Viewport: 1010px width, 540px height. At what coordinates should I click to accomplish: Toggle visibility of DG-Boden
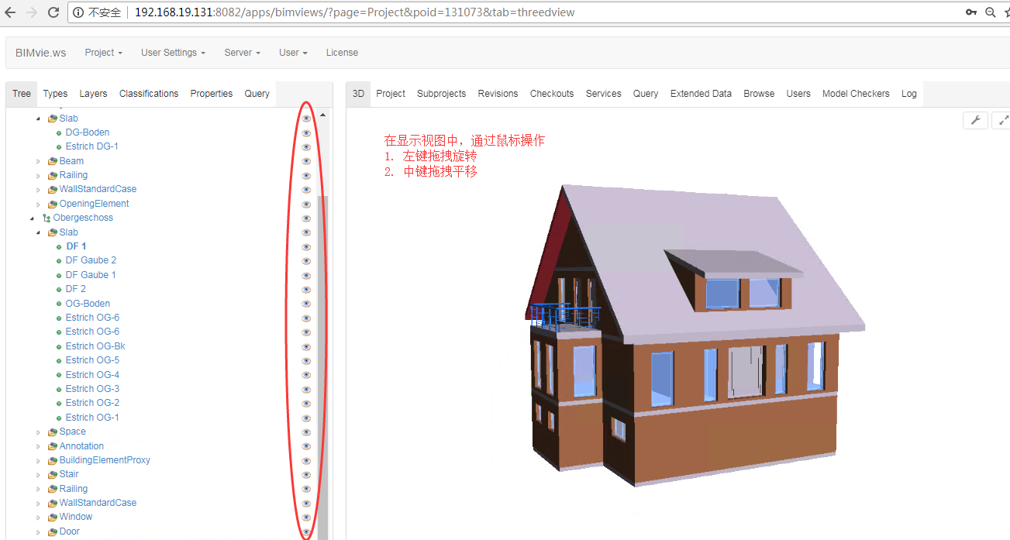306,132
